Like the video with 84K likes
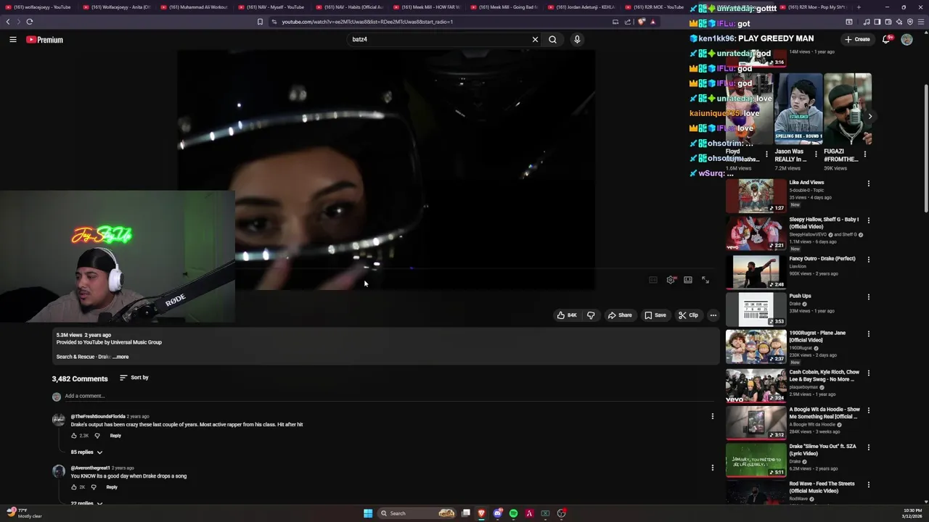 (x=567, y=315)
